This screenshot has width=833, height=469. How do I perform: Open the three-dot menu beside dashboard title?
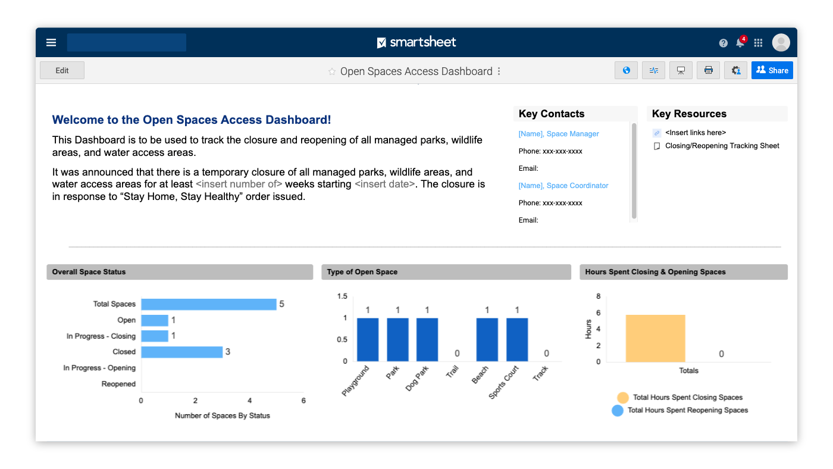point(499,71)
